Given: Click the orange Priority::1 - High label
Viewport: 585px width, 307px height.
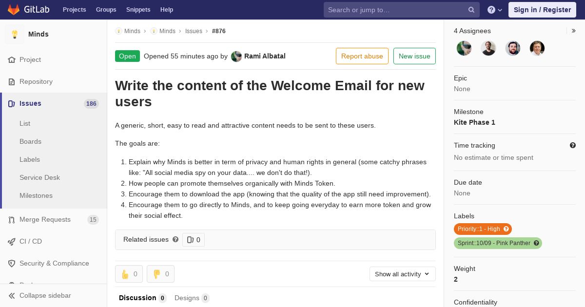Looking at the screenshot, I should pyautogui.click(x=483, y=229).
